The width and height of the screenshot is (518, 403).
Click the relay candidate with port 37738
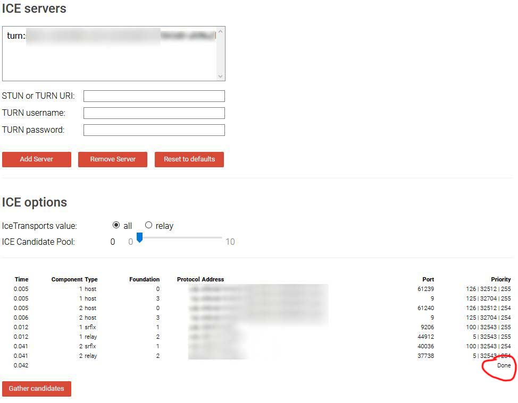point(213,356)
